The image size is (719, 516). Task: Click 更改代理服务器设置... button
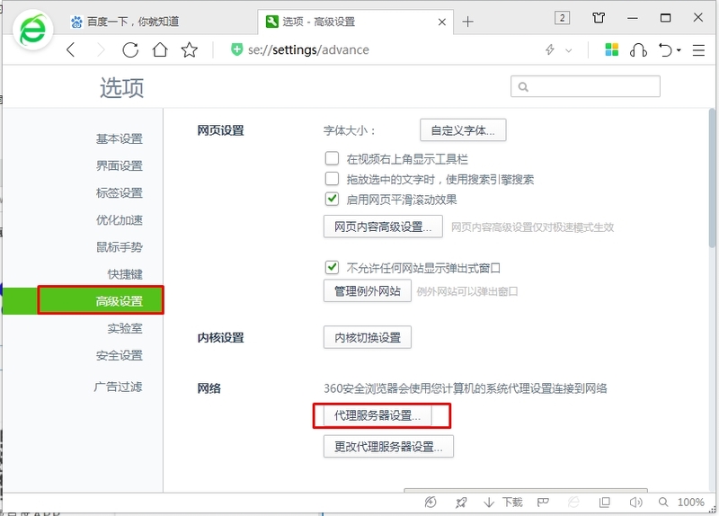point(388,446)
